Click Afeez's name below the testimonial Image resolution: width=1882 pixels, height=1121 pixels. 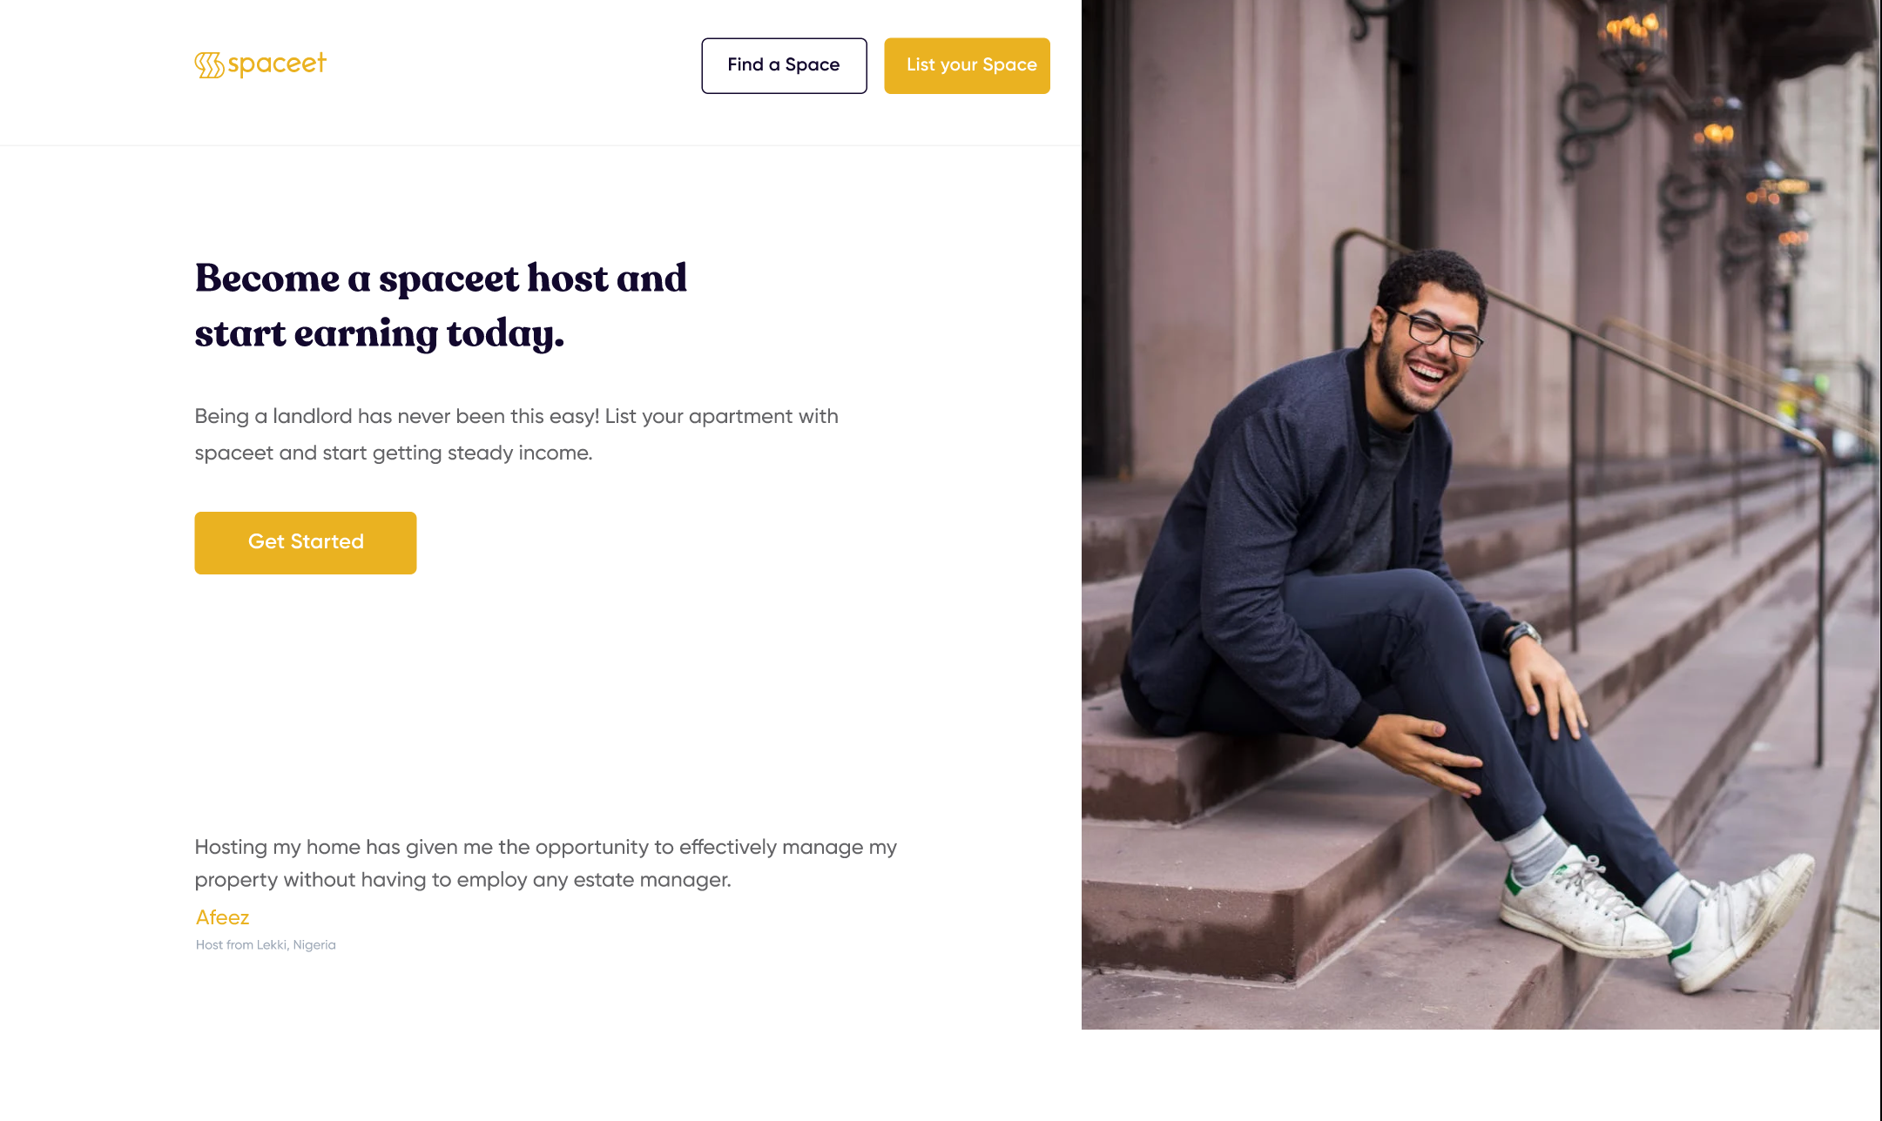click(221, 916)
